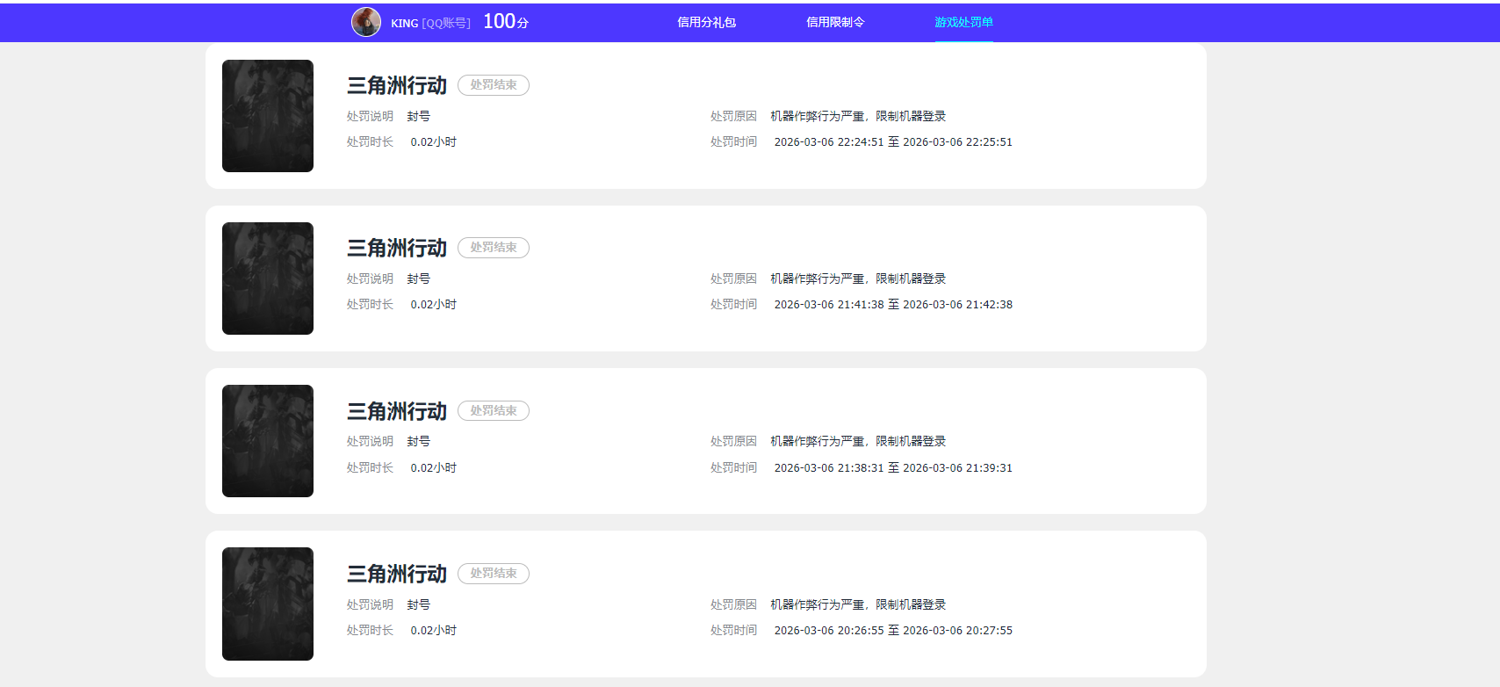This screenshot has height=687, width=1500.
Task: Click time range 2026-03-06 21:41:38 至 21:42:38
Action: (x=893, y=304)
